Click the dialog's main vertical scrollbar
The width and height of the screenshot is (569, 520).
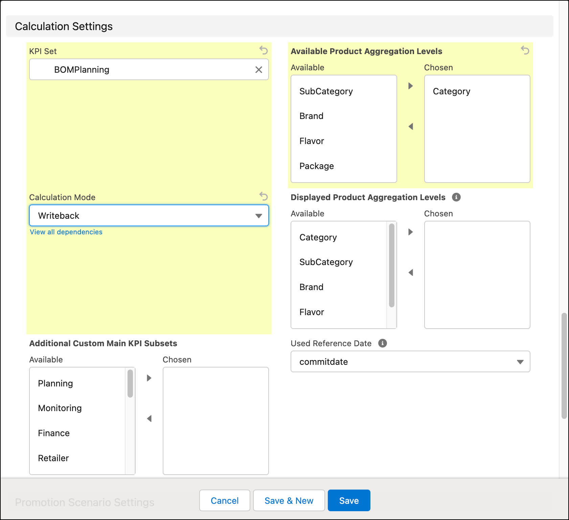tap(564, 366)
